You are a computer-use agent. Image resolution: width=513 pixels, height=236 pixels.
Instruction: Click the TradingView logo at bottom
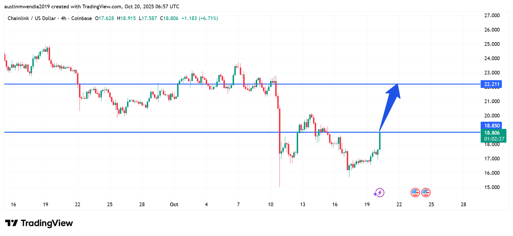coord(39,223)
